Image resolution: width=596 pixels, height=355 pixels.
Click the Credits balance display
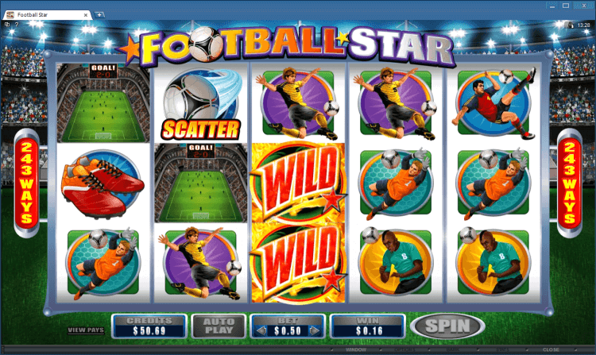pos(149,326)
